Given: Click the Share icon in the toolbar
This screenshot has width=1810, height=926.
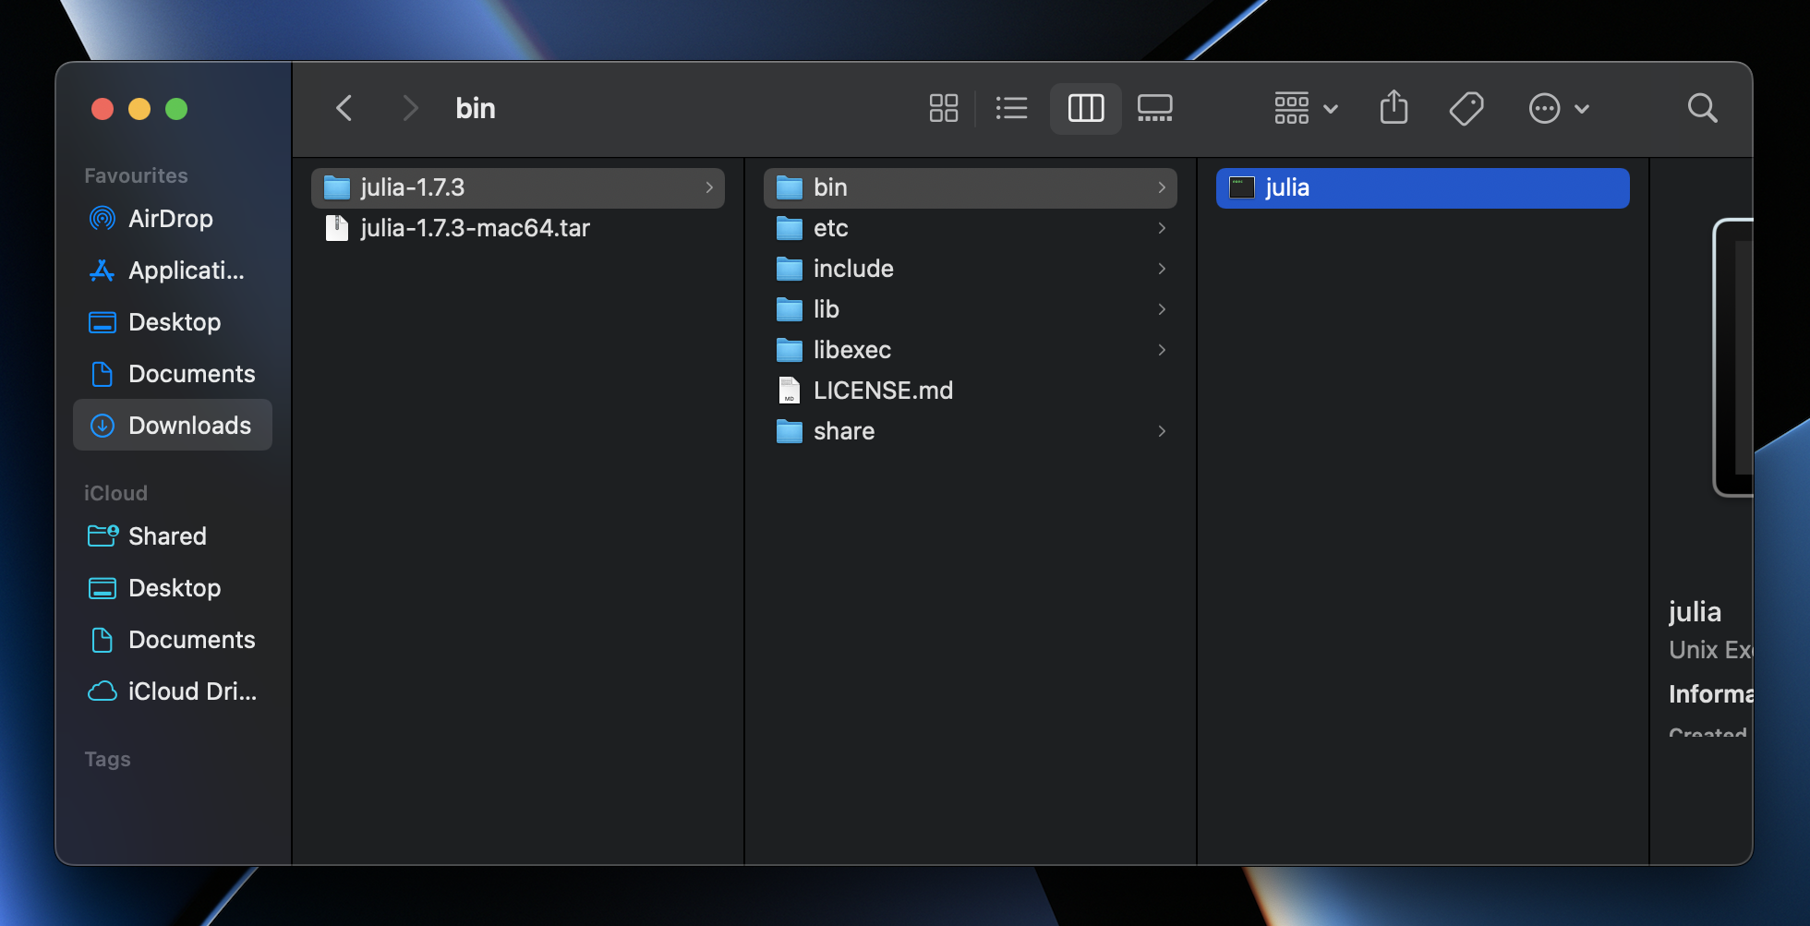Looking at the screenshot, I should click(1394, 108).
